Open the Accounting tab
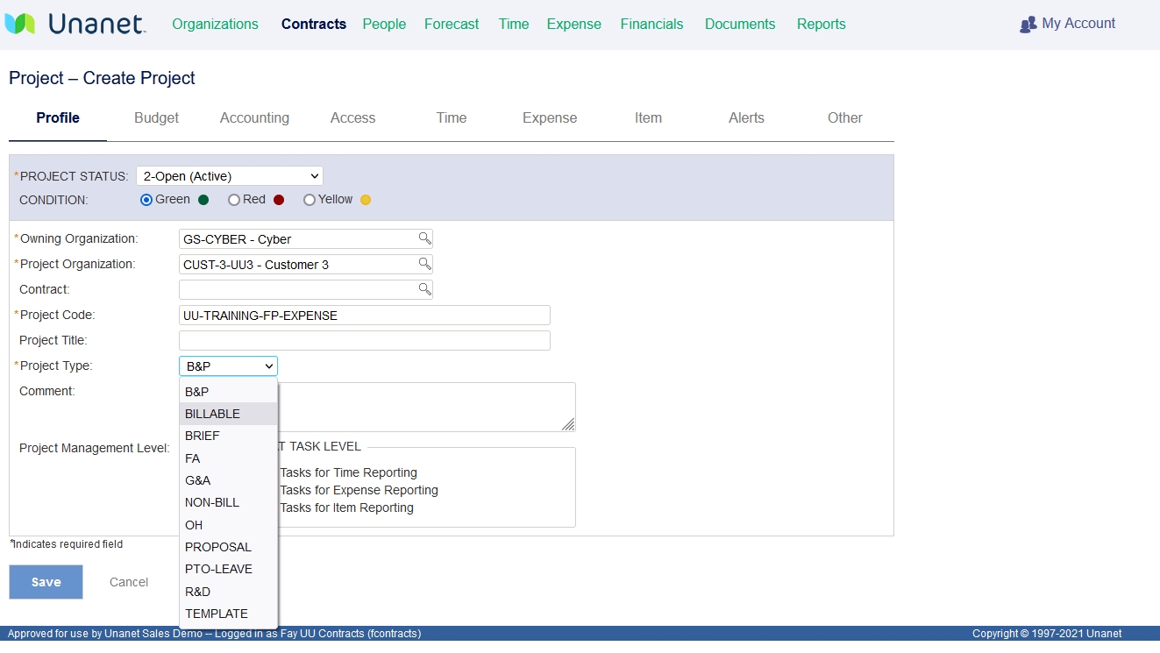1160x653 pixels. pos(254,117)
